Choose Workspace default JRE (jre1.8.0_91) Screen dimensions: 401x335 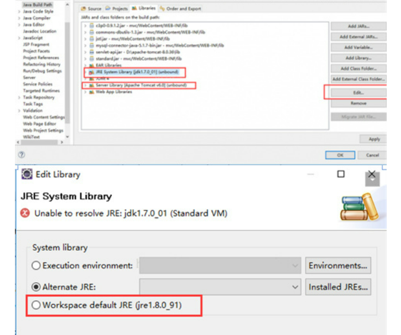tap(37, 305)
